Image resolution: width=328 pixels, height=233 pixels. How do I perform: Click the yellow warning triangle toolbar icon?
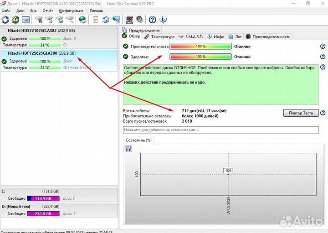pyautogui.click(x=15, y=20)
